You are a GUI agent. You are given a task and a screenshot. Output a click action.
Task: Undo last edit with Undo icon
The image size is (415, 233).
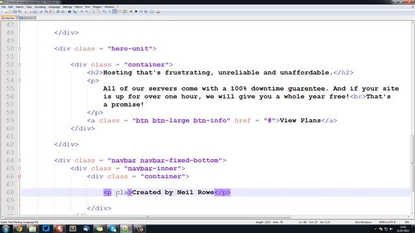point(58,12)
